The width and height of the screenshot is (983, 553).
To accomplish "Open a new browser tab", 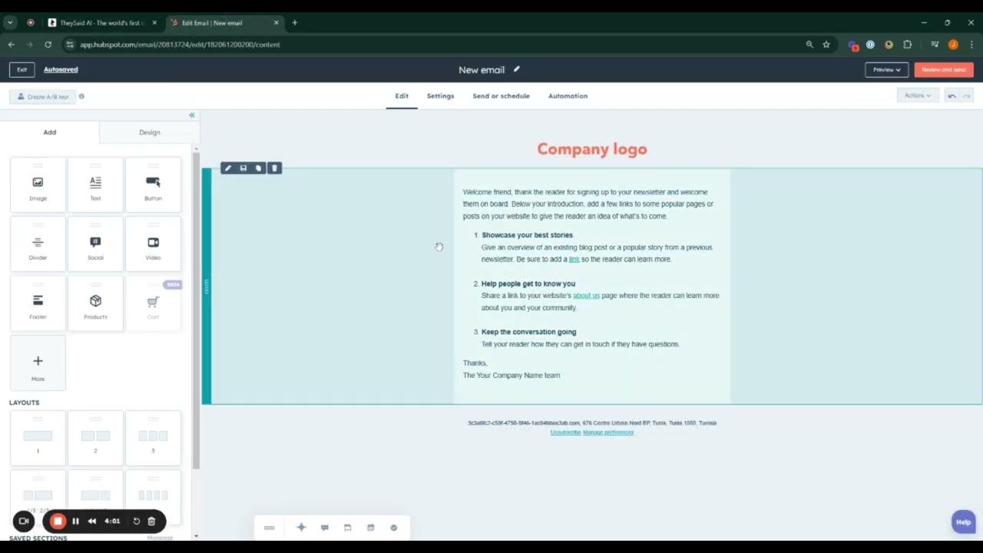I will (x=294, y=23).
